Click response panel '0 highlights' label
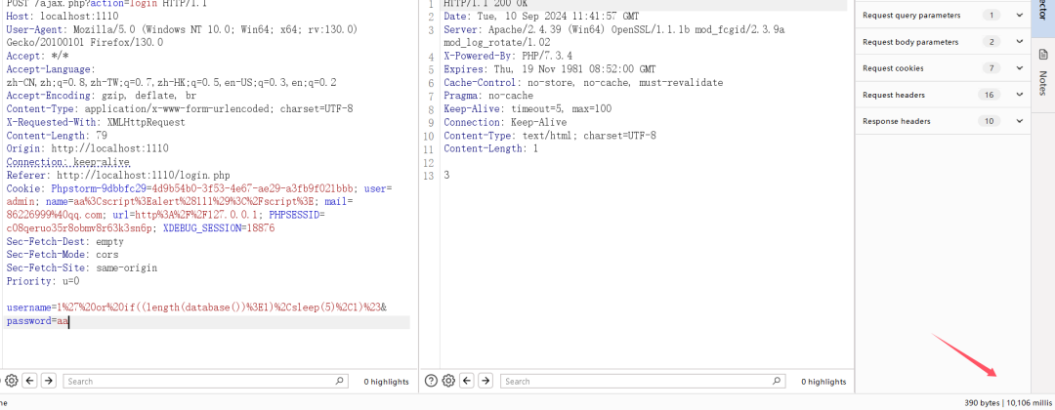Viewport: 1055px width, 410px height. click(x=823, y=382)
